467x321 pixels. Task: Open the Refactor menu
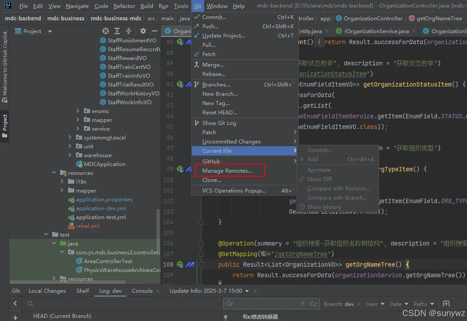[124, 6]
